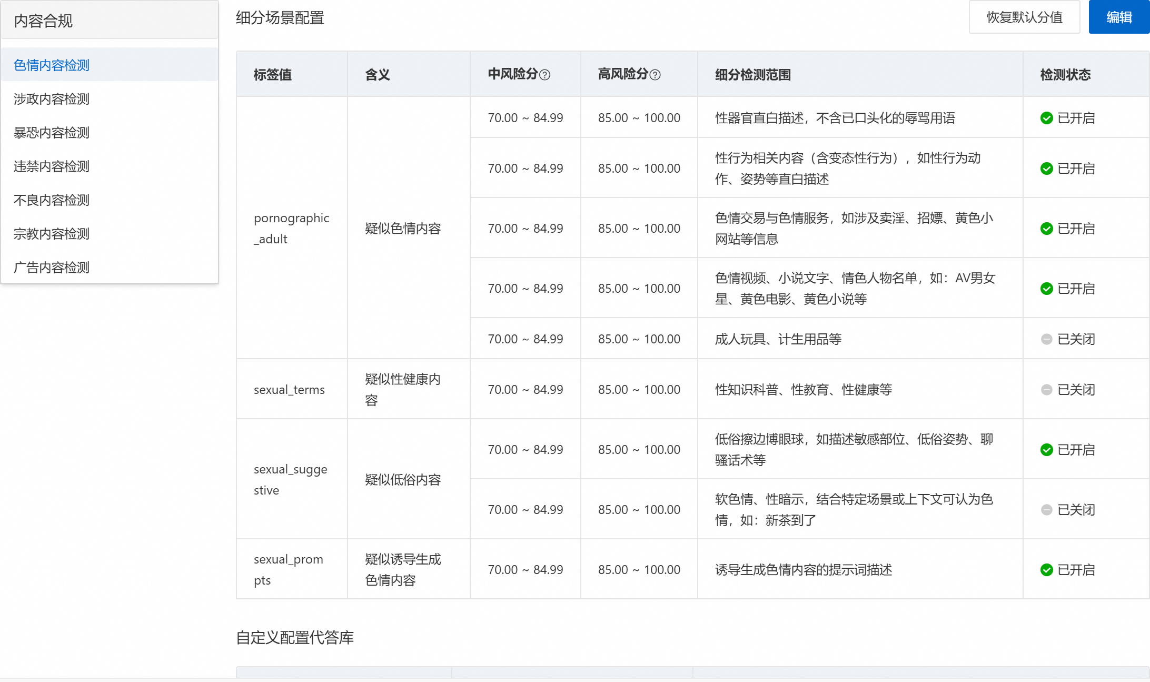Click the help icon next to 中风险分
Viewport: 1150px width, 682px height.
[x=545, y=75]
